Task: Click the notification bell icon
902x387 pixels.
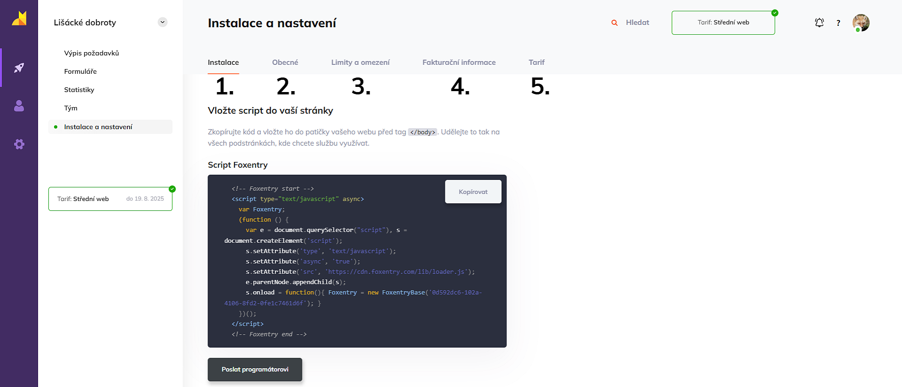Action: [x=819, y=23]
